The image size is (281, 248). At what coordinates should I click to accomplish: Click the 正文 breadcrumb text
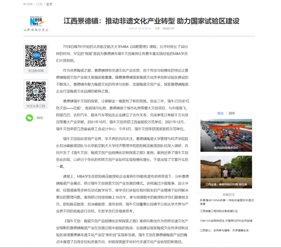pos(49,4)
